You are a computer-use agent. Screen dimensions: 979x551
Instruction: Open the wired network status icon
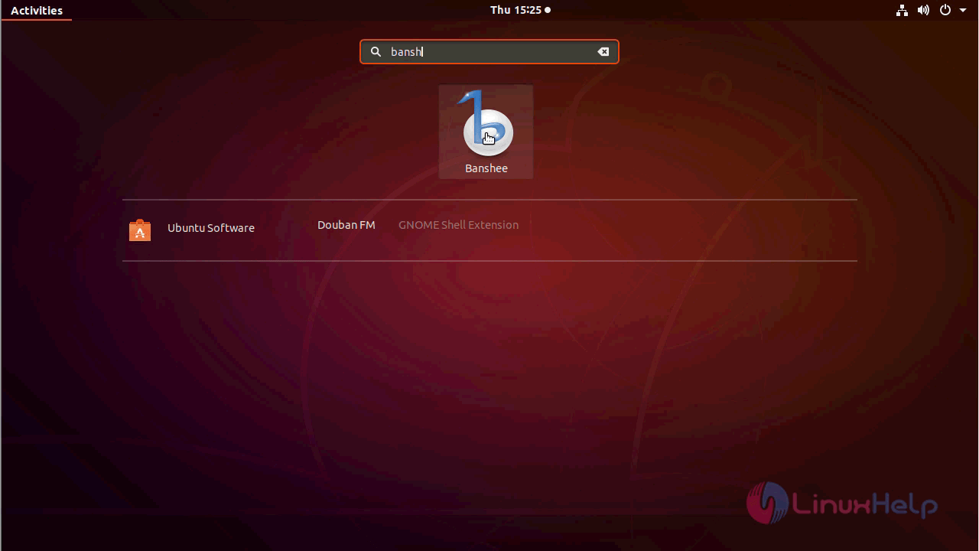pyautogui.click(x=903, y=10)
